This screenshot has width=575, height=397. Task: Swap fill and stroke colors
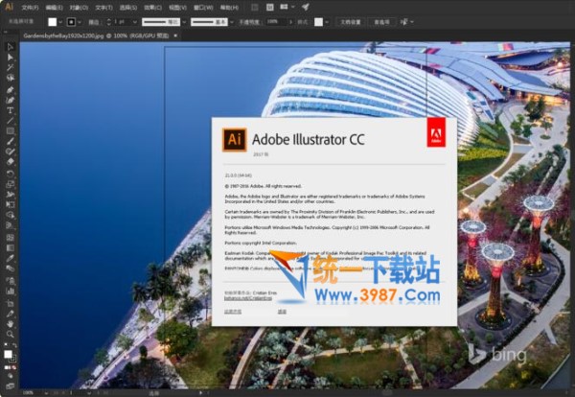(14, 345)
